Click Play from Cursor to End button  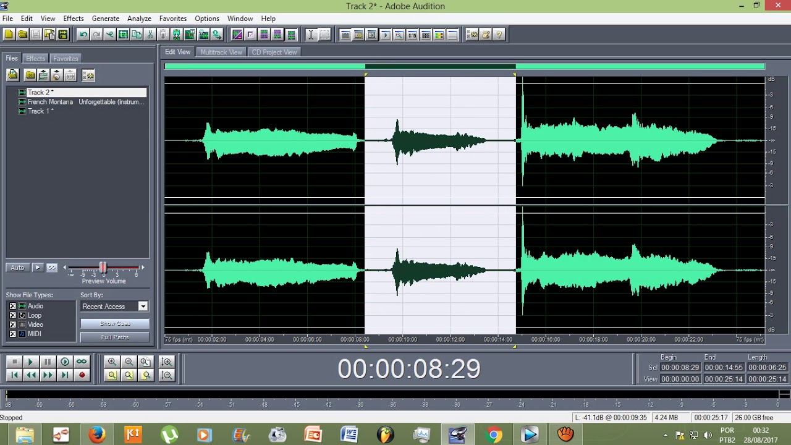point(64,362)
